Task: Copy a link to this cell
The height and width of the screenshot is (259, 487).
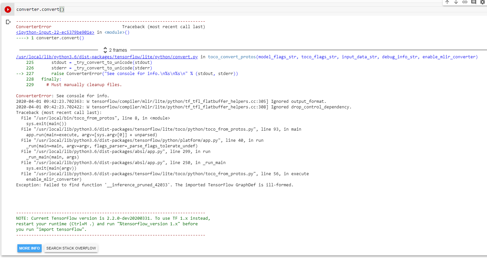Action: click(465, 2)
